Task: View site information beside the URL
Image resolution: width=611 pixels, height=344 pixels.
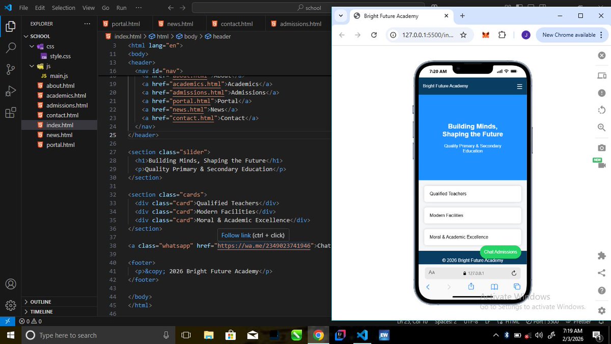Action: pyautogui.click(x=393, y=35)
